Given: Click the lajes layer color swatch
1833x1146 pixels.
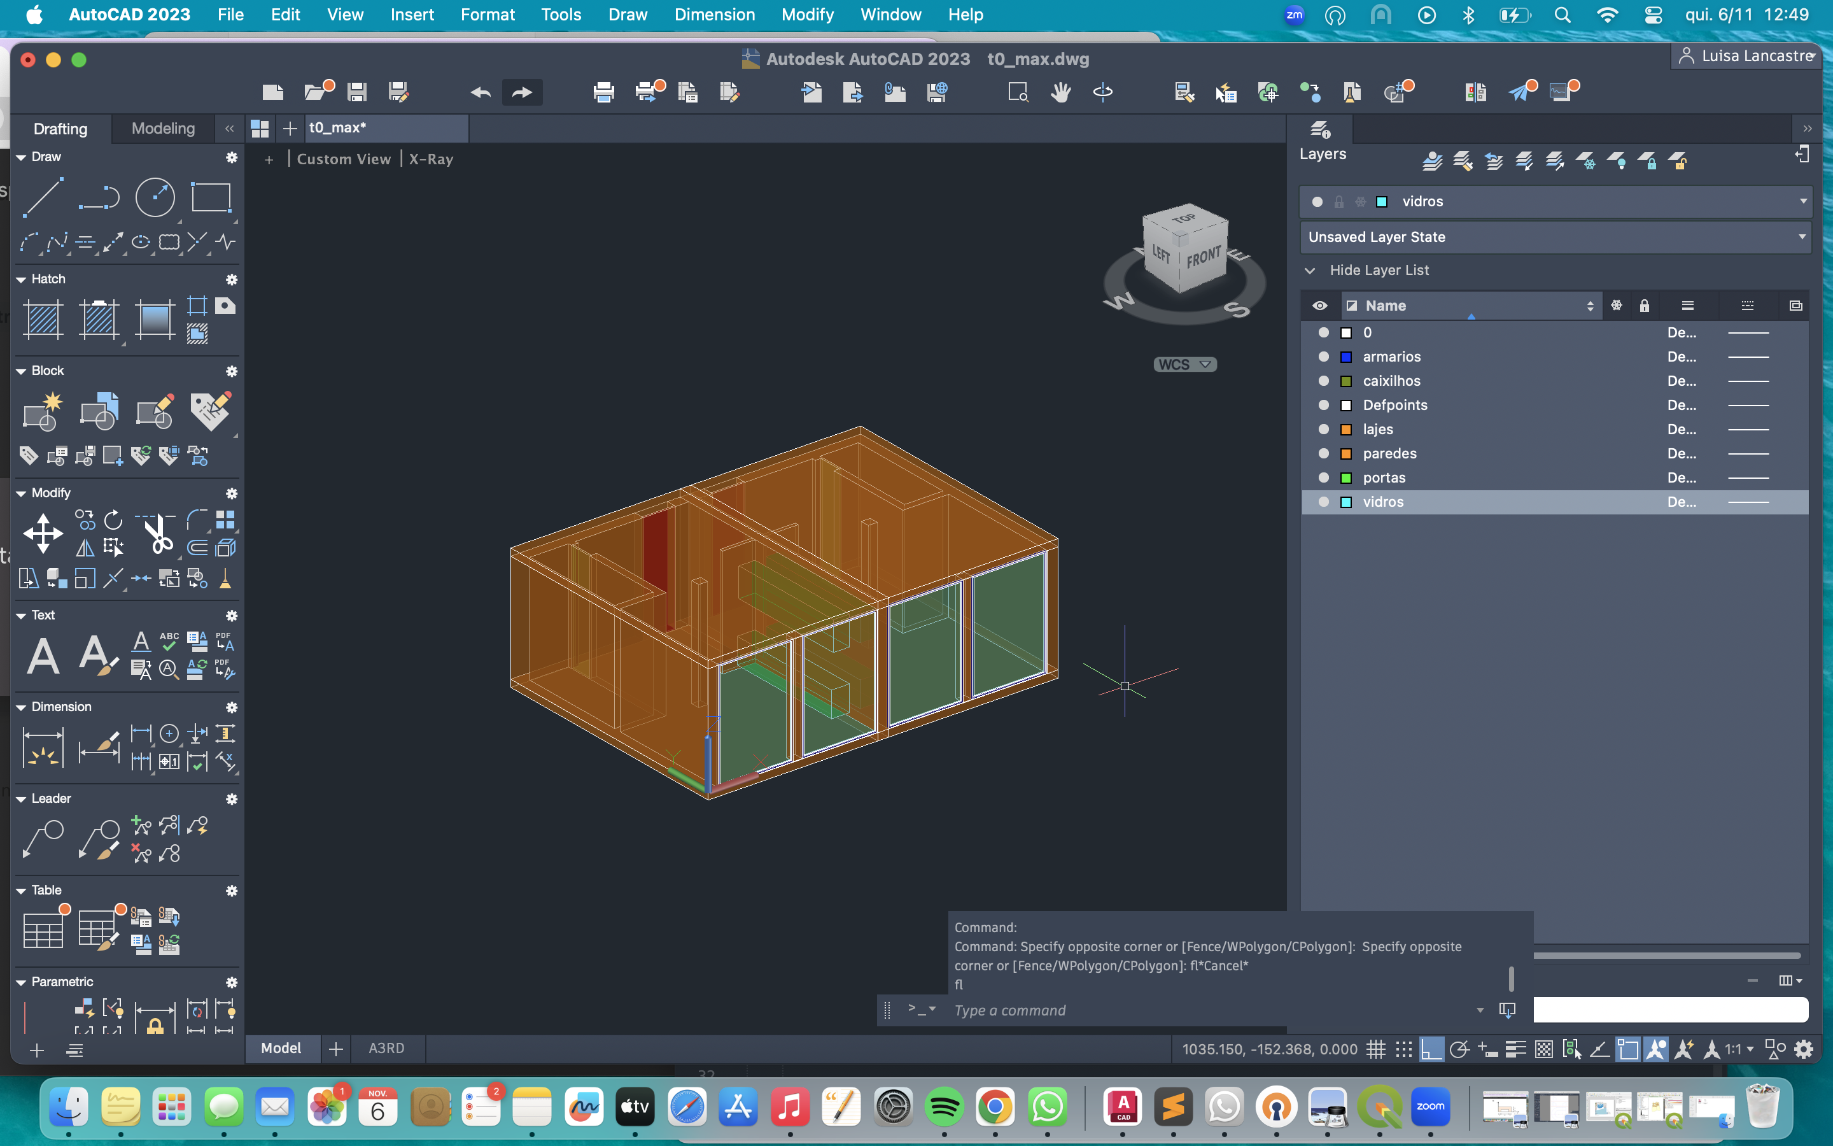Looking at the screenshot, I should tap(1346, 430).
